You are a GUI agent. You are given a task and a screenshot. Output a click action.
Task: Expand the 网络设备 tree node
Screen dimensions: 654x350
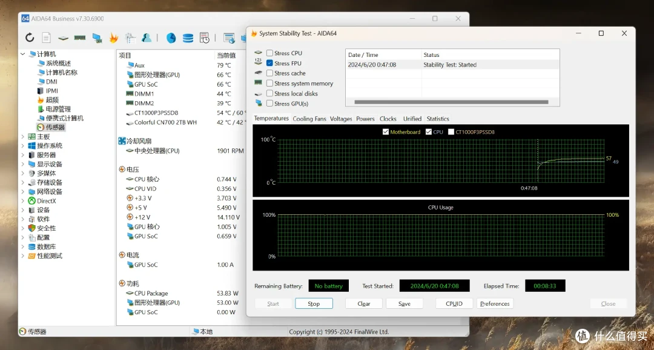tap(23, 191)
